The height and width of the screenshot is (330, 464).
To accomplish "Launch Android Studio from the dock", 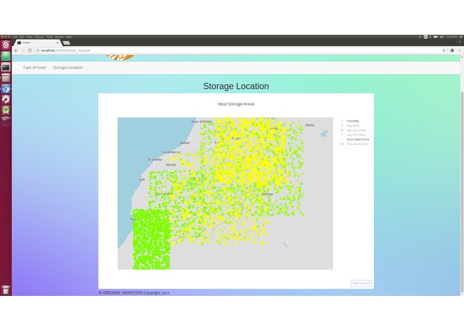I will tap(5, 110).
